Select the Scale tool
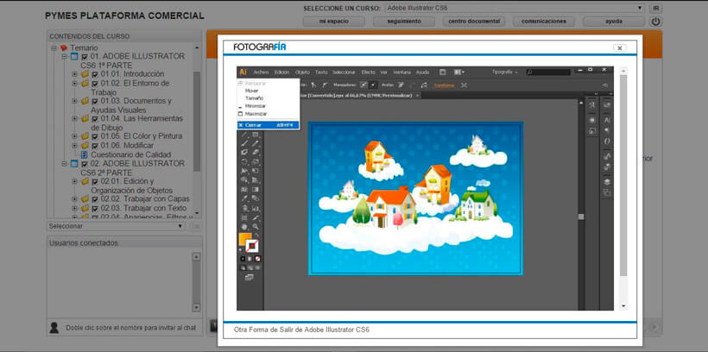 click(x=256, y=161)
